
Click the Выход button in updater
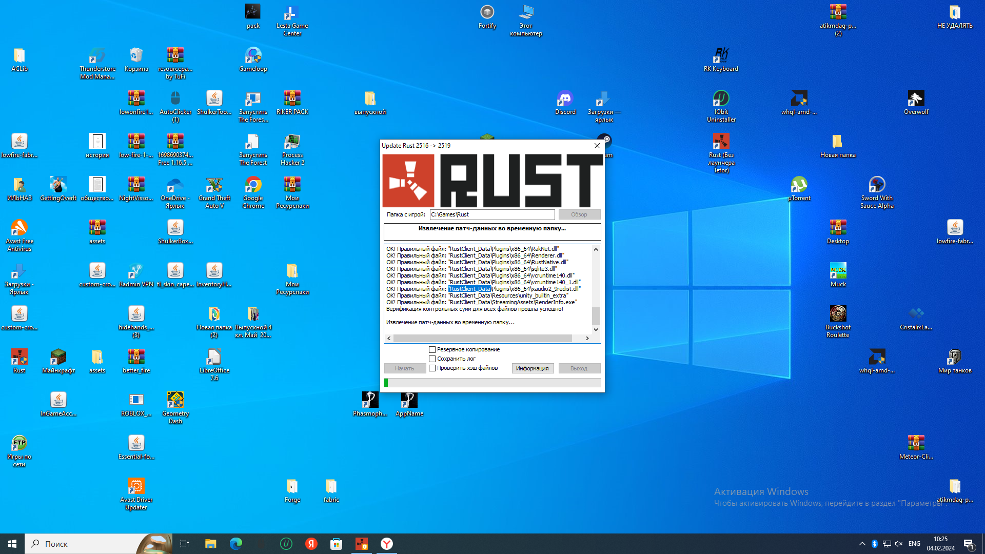[x=579, y=368]
